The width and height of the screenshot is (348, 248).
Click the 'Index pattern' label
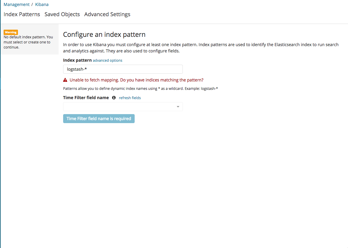(77, 60)
